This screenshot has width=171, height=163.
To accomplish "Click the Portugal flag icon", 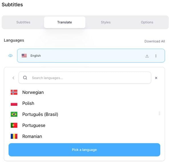I will coord(14,125).
